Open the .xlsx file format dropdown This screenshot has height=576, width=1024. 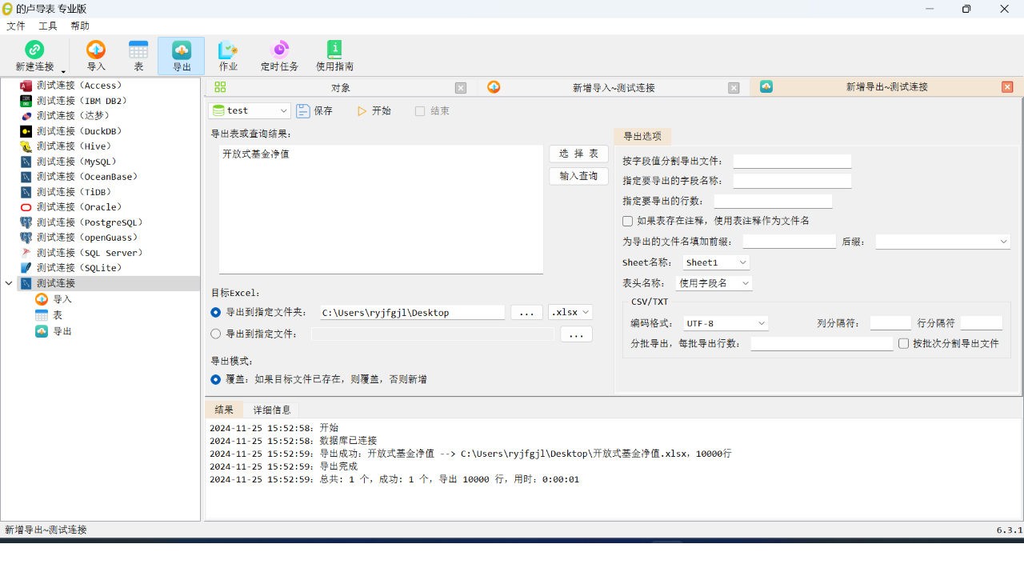(570, 313)
